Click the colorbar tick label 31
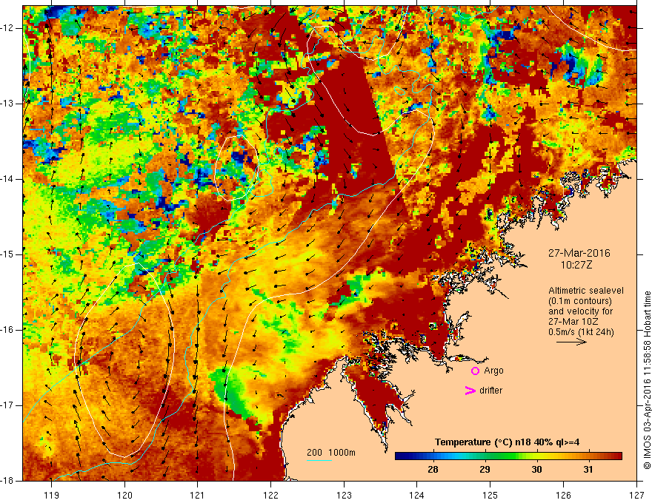 588,470
